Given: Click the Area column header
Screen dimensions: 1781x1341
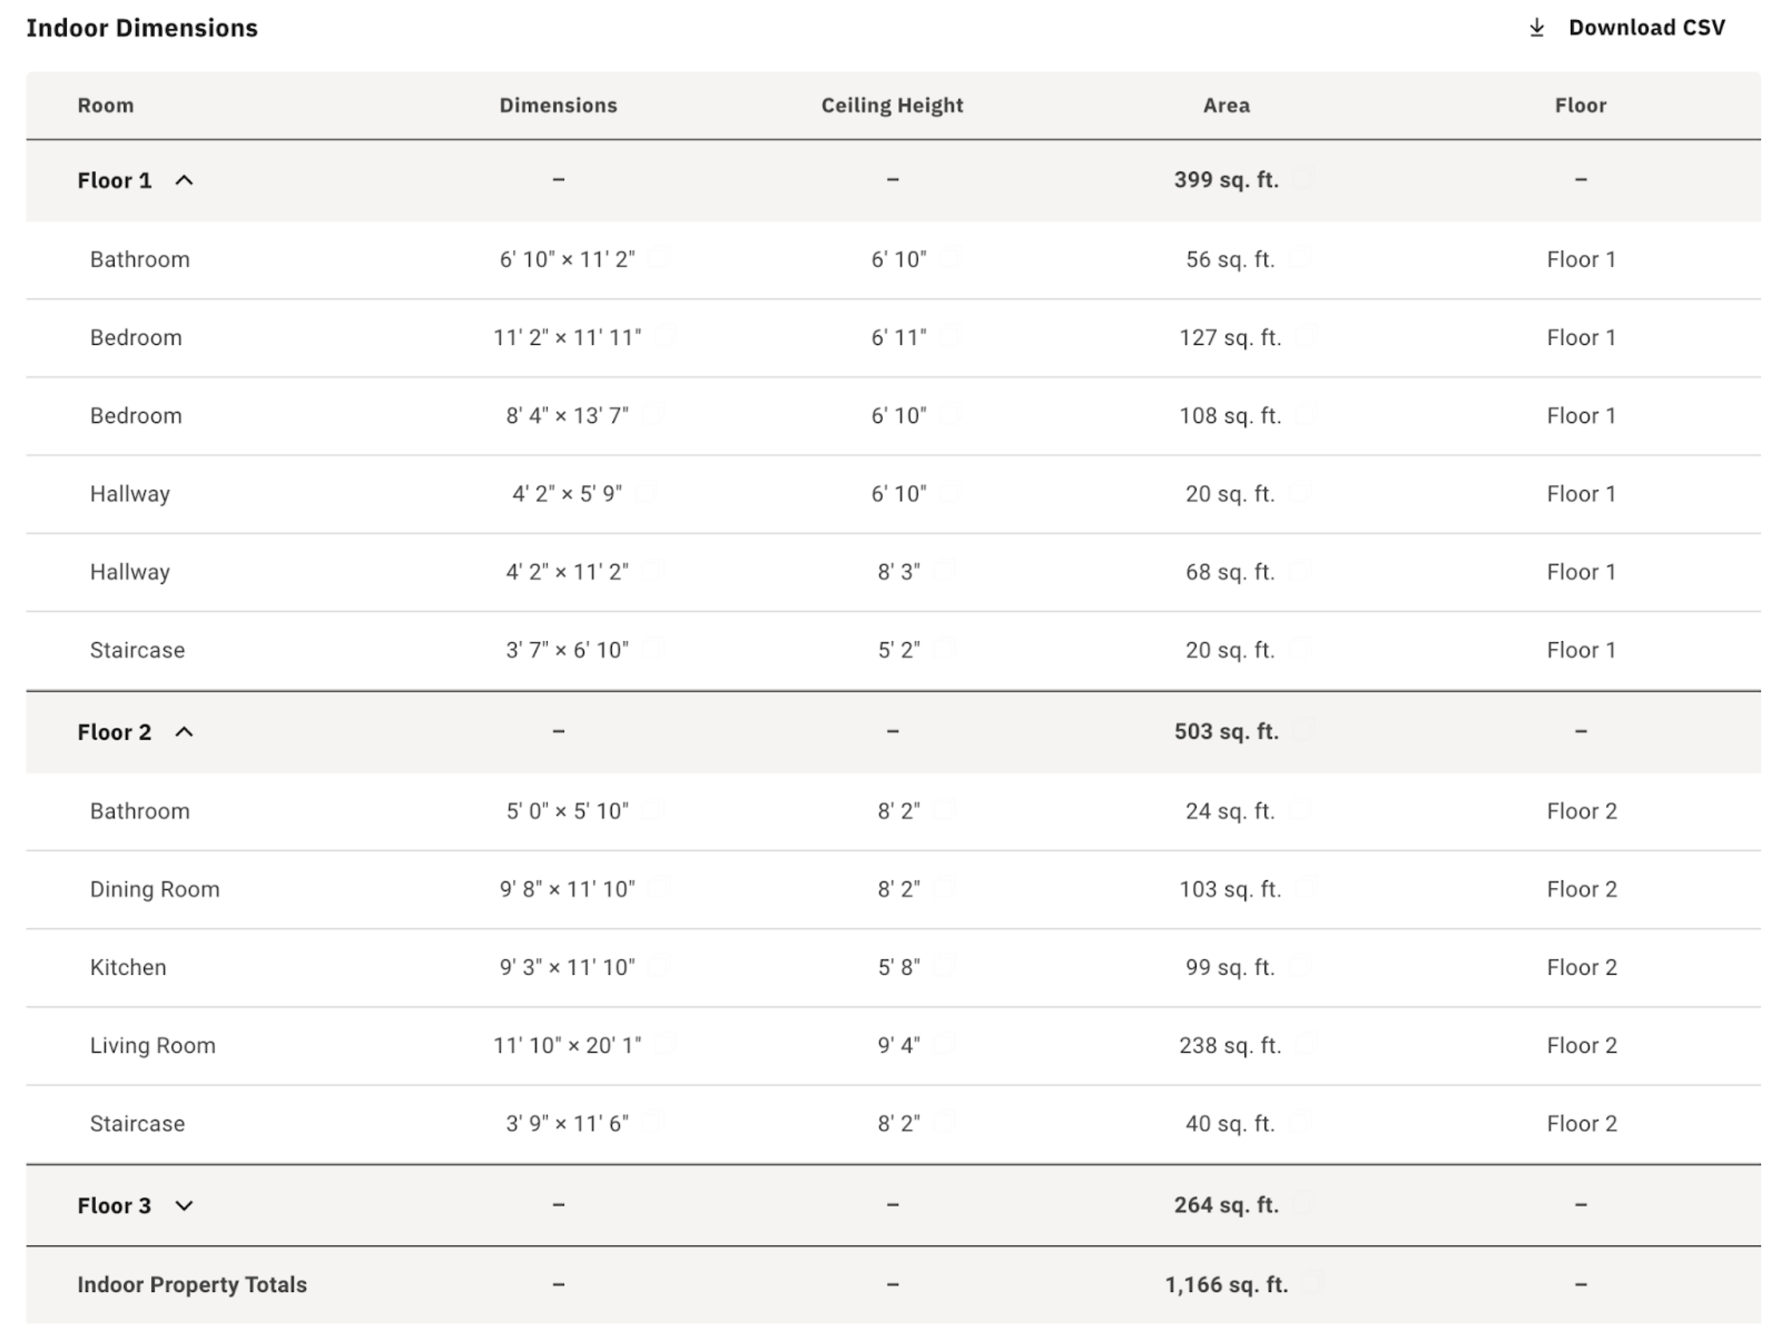Looking at the screenshot, I should [x=1226, y=106].
